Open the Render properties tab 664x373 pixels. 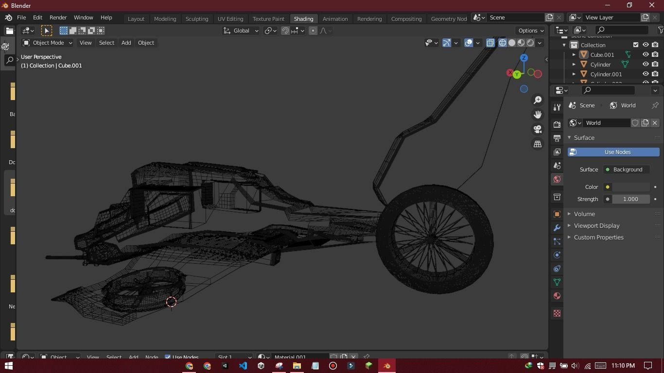557,125
